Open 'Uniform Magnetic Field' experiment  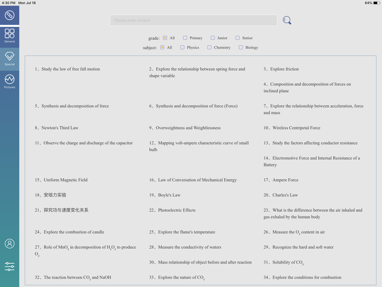61,180
